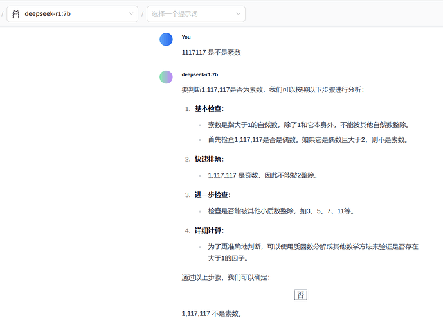Click the heading '快速排除'
Viewport: 443px width, 321px height.
209,159
